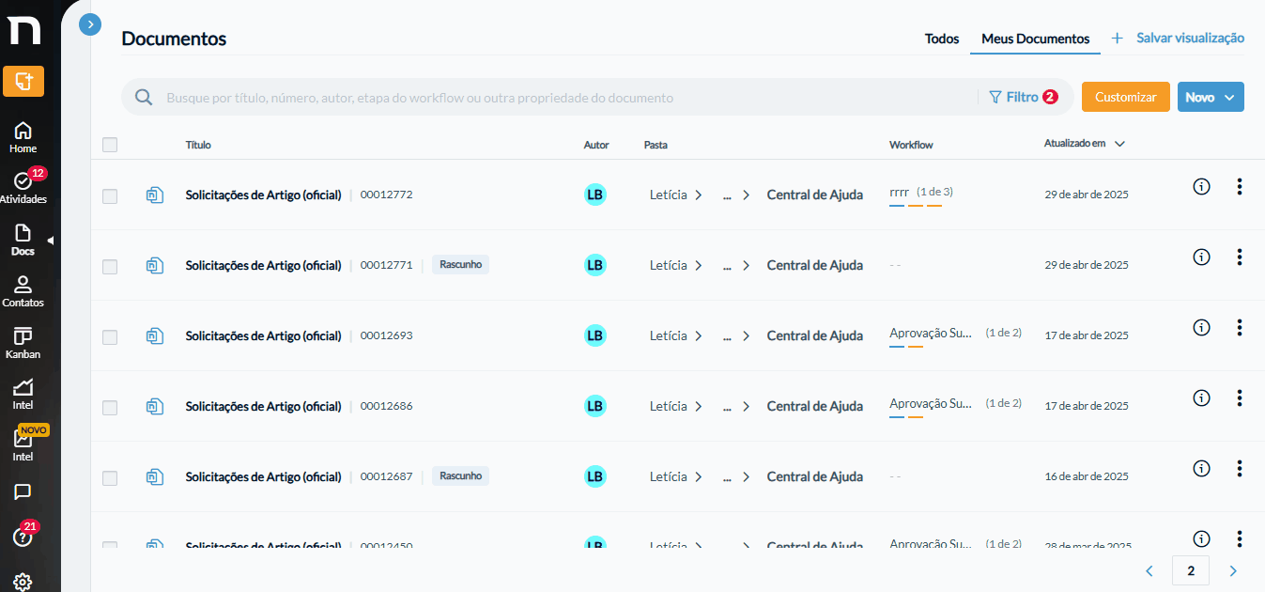Click document type icon of row 00012693
This screenshot has height=592, width=1265.
click(x=155, y=335)
